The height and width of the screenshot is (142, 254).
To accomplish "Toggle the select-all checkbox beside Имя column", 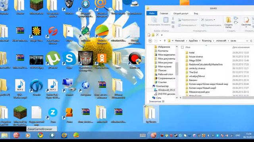I will [183, 47].
